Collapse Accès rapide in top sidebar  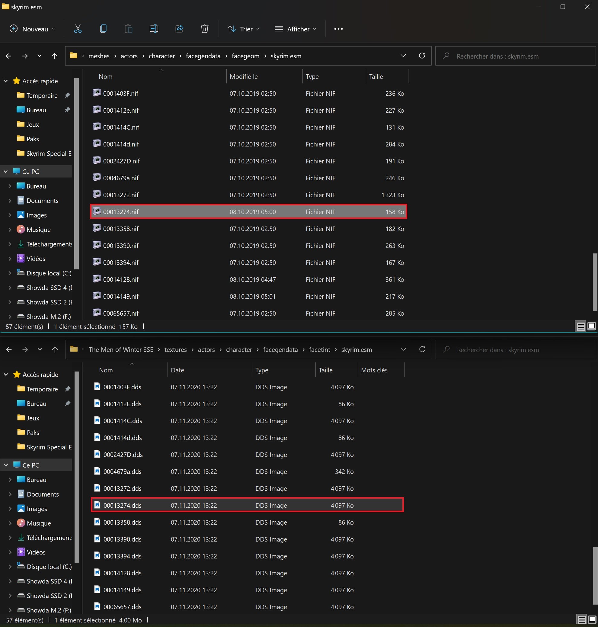coord(5,81)
